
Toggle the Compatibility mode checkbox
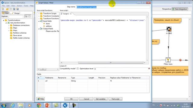tap(78, 69)
